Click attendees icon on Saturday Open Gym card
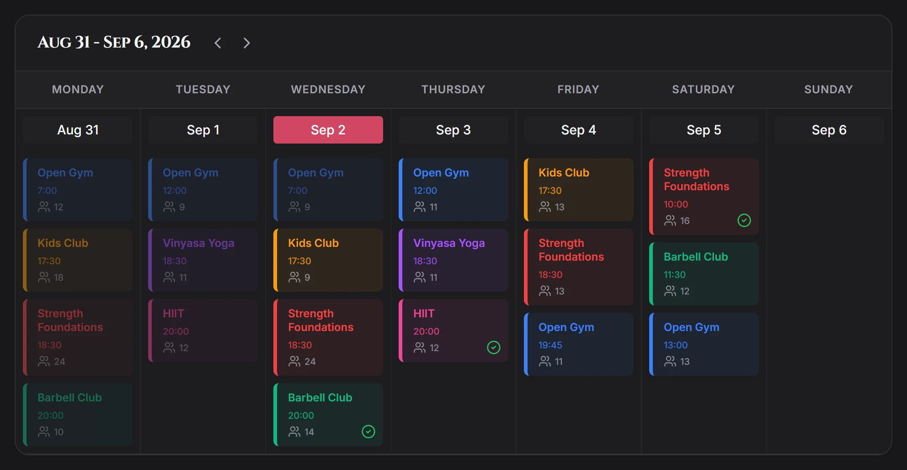 coord(670,362)
